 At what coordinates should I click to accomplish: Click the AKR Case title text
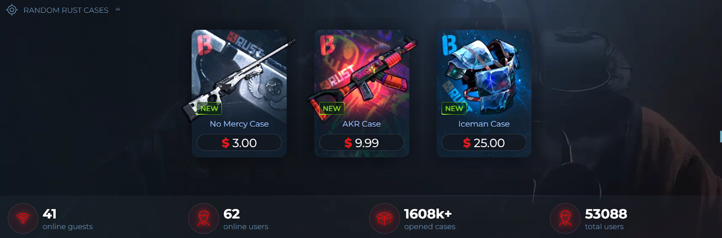(361, 124)
